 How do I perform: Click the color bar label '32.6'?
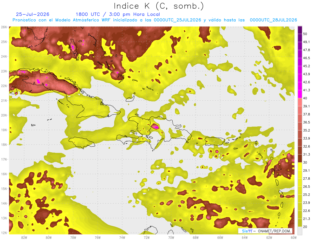[x=306, y=146]
